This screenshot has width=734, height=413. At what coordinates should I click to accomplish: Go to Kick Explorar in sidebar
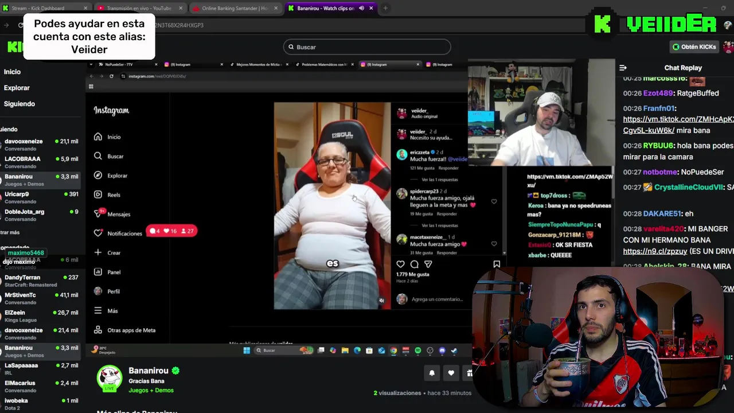pos(17,88)
